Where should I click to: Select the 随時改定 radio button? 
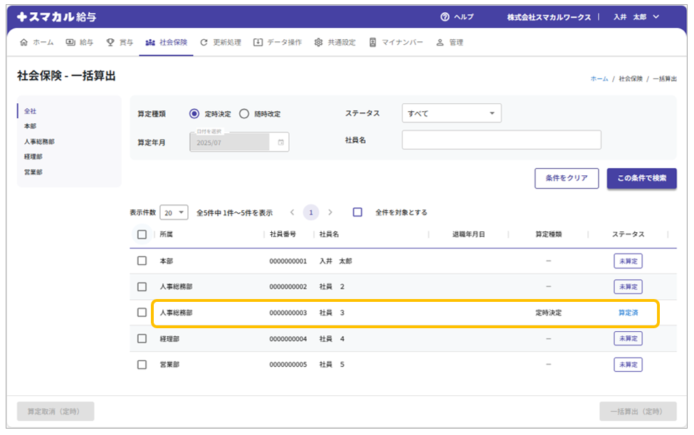244,114
